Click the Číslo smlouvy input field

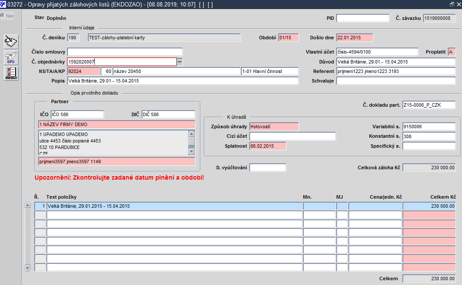click(x=125, y=52)
